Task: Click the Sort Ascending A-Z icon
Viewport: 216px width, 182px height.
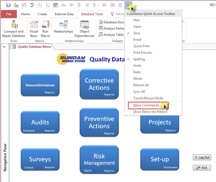Action: (40, 5)
